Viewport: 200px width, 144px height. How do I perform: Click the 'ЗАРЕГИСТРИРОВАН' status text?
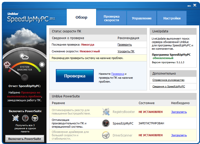[x=151, y=123]
